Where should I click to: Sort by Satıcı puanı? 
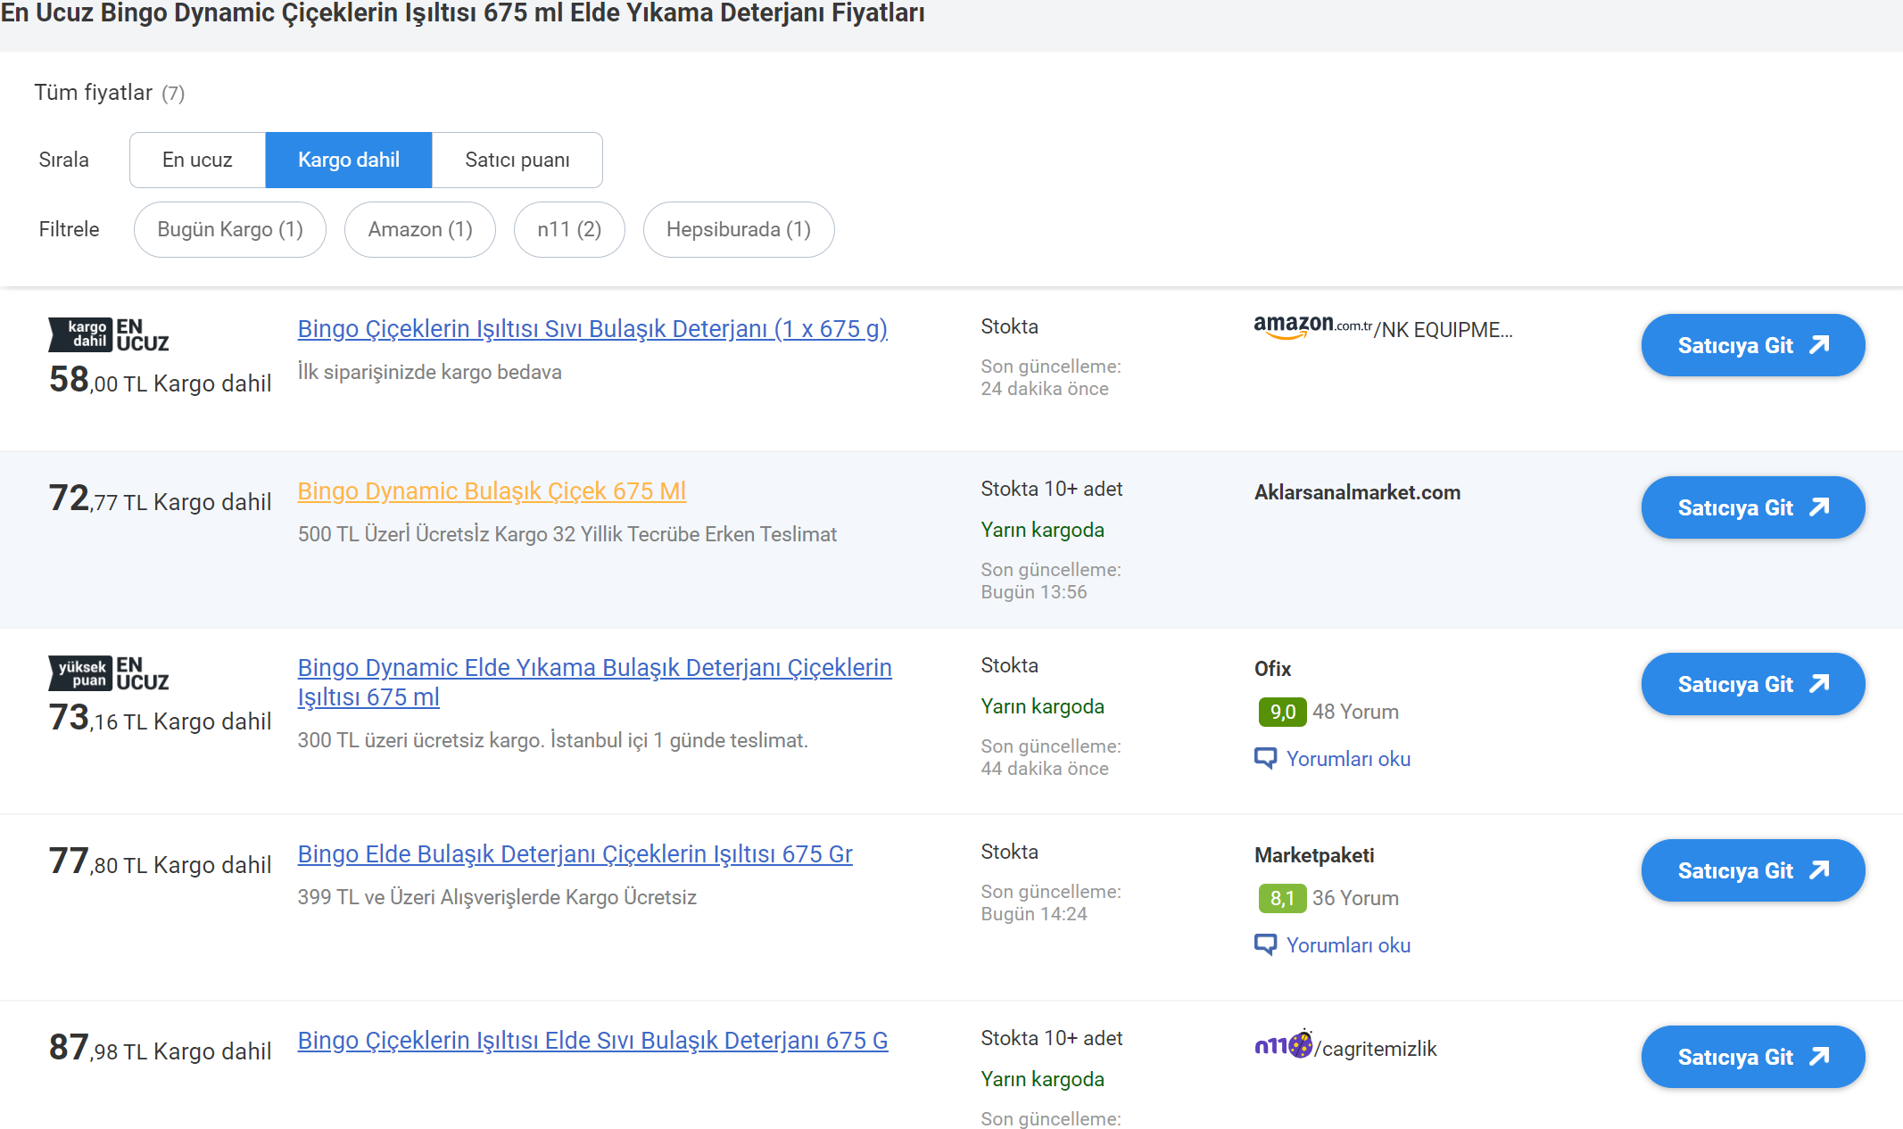pyautogui.click(x=517, y=160)
